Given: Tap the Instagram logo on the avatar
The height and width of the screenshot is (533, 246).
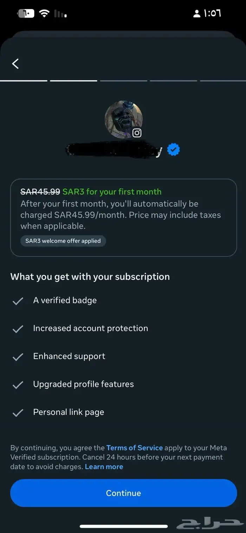Looking at the screenshot, I should click(137, 133).
